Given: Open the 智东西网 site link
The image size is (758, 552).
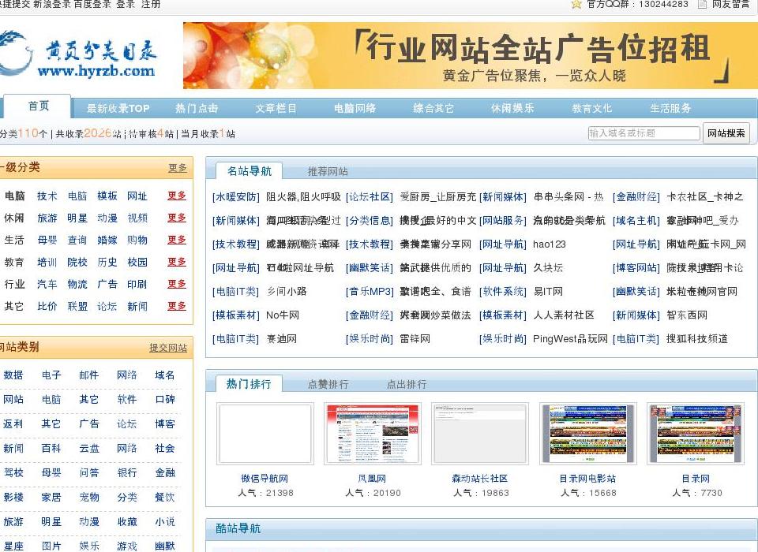Looking at the screenshot, I should 687,315.
